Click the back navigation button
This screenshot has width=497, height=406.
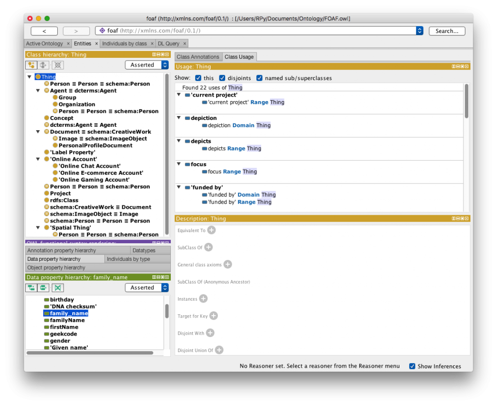44,31
